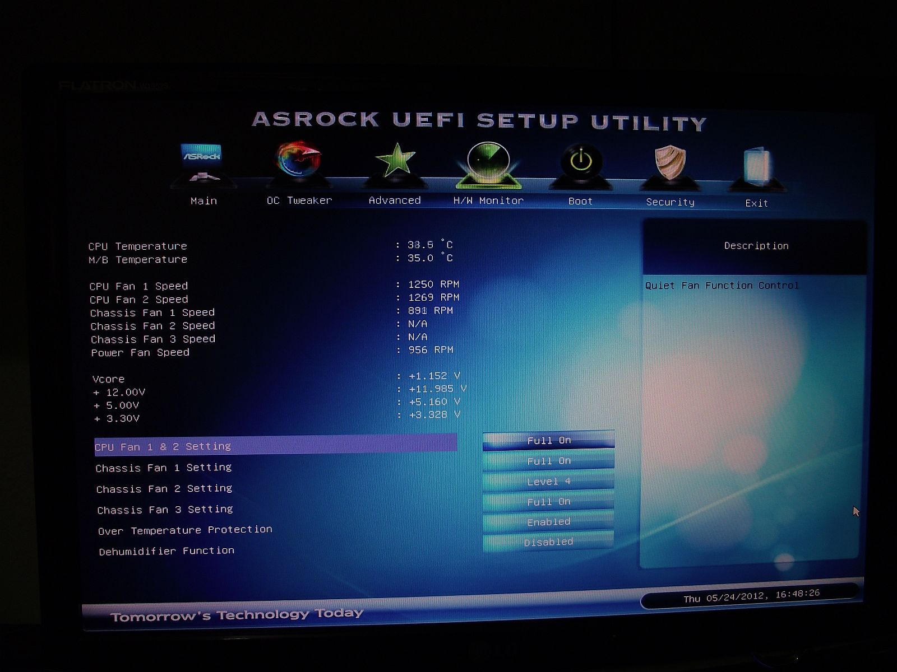Click the +1.152 V Vcore reading
This screenshot has width=897, height=672.
(x=434, y=376)
